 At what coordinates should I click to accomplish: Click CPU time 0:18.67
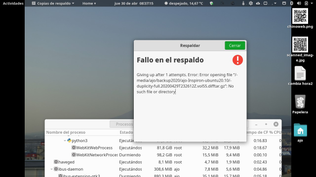click(x=260, y=148)
